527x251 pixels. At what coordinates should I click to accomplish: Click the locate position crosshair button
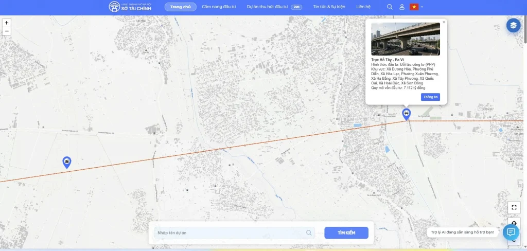tap(514, 222)
